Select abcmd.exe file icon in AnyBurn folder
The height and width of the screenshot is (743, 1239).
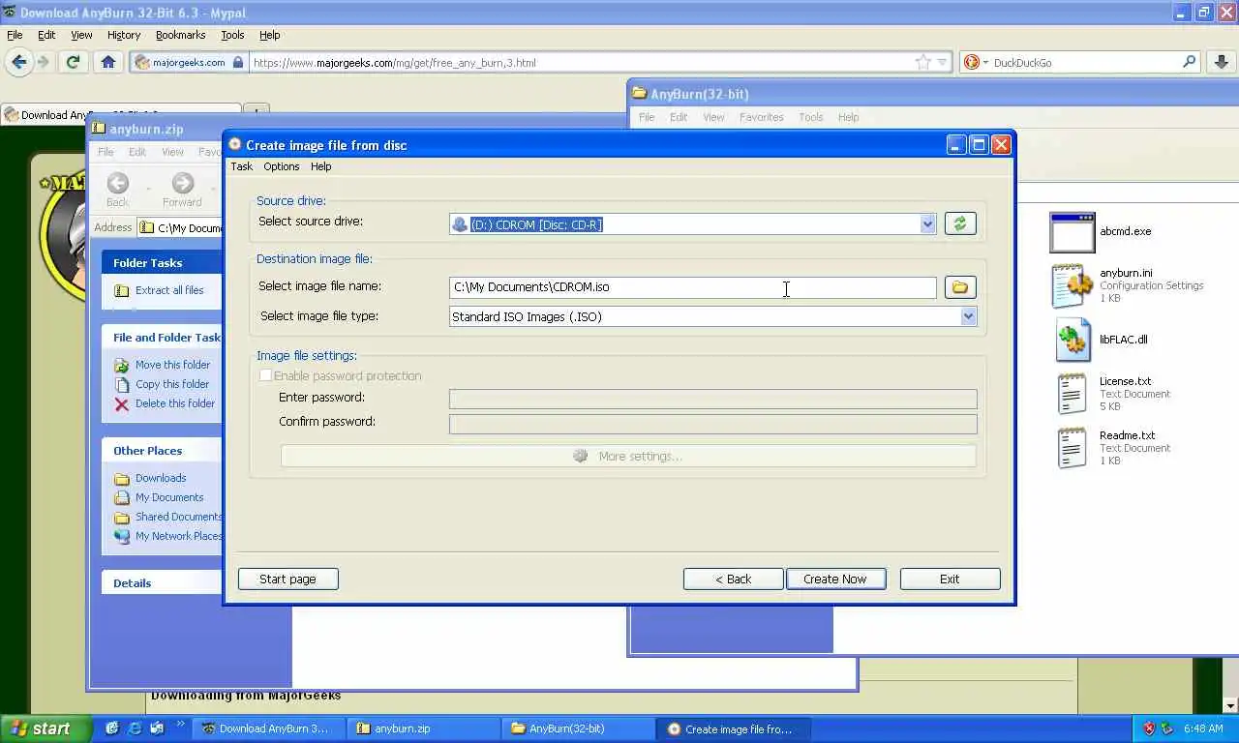pos(1073,232)
